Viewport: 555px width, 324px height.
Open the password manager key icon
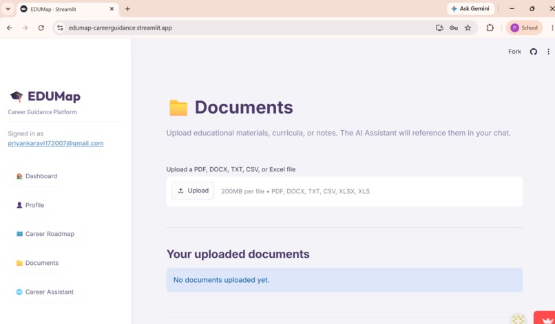click(x=453, y=28)
